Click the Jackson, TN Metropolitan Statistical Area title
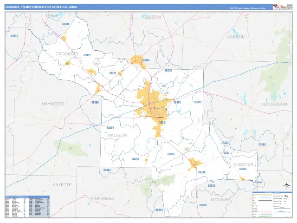Image resolution: width=297 pixels, height=223 pixels. point(41,7)
